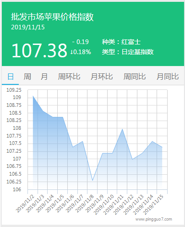Click the y-axis label 106.25
Screen dimensions: 185x227
click(x=14, y=182)
